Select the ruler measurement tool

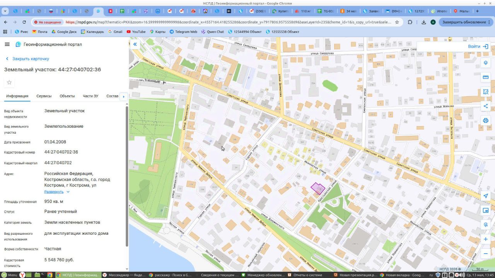[x=486, y=77]
